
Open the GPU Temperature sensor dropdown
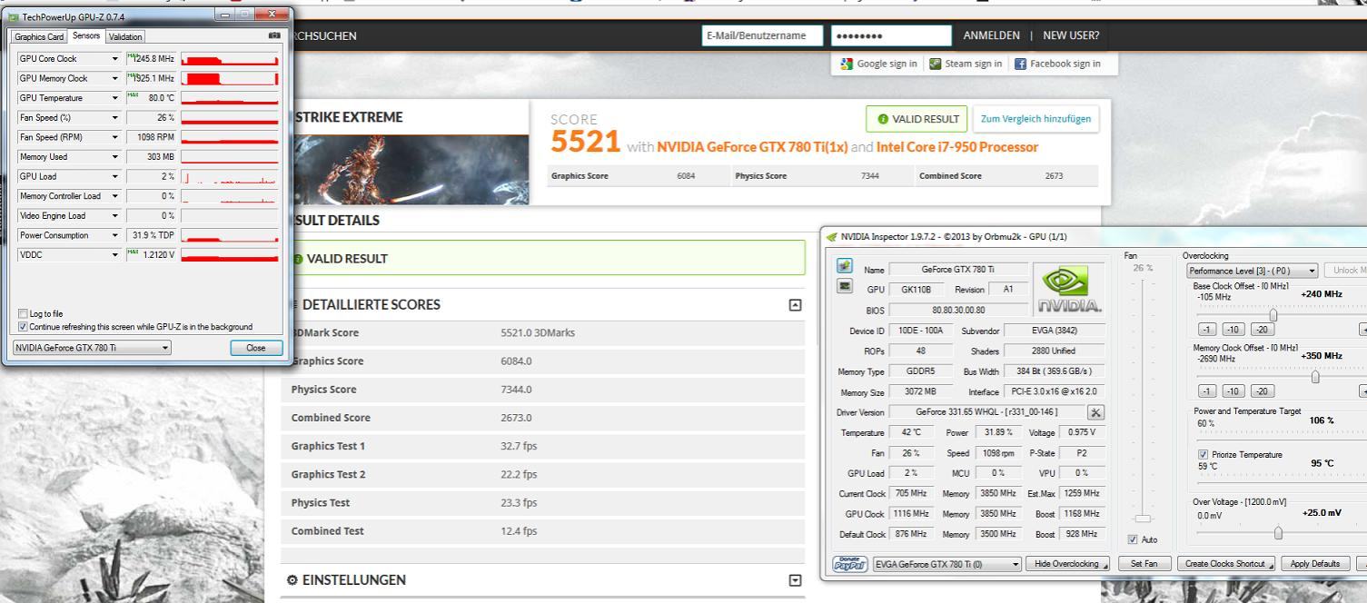(x=115, y=98)
